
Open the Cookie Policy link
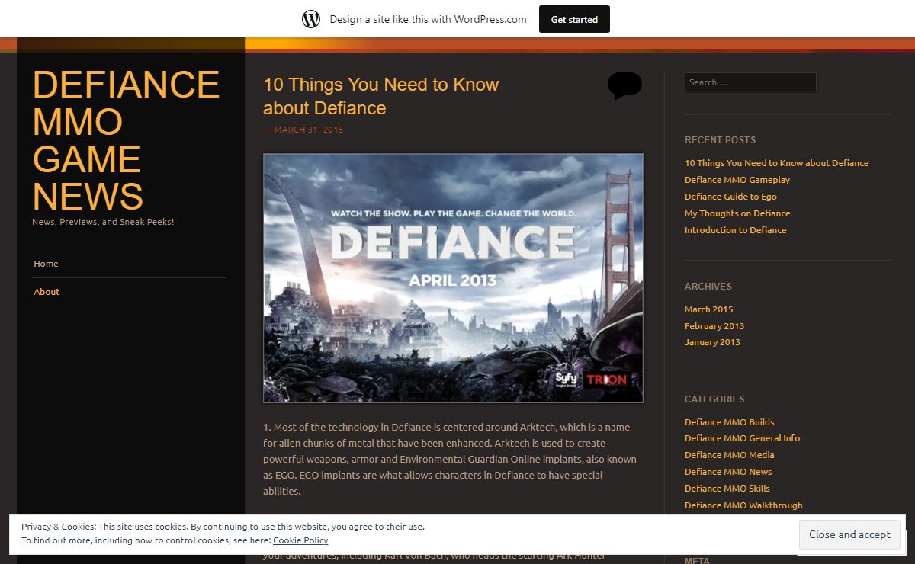[x=300, y=540]
